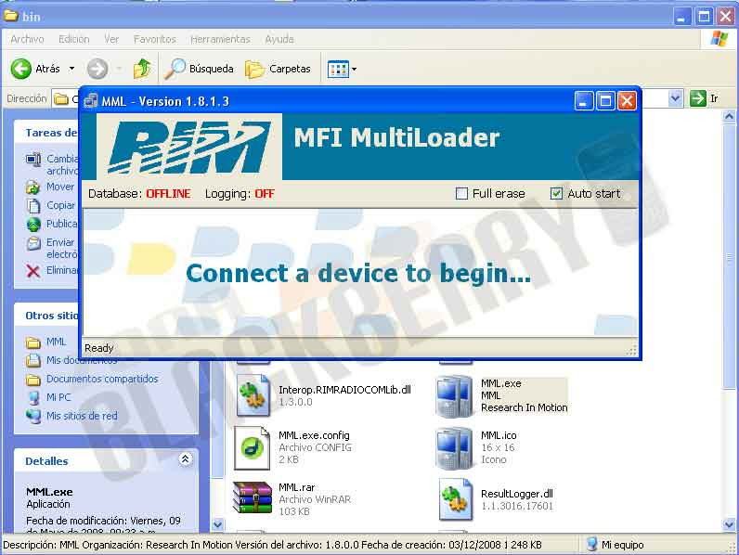Click the Copiar task link
The width and height of the screenshot is (739, 555).
(60, 205)
